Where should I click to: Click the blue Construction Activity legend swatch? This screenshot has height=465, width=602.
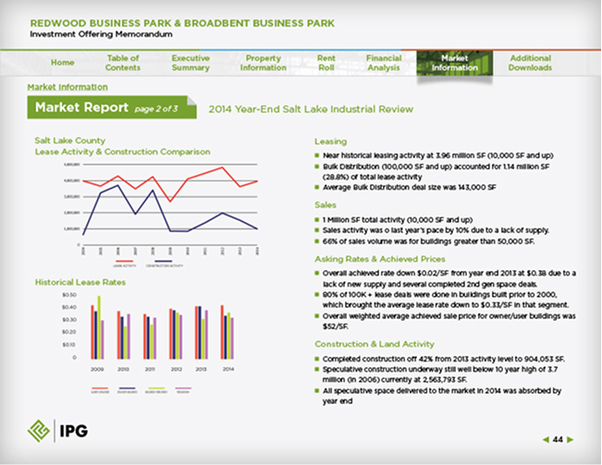pyautogui.click(x=163, y=261)
